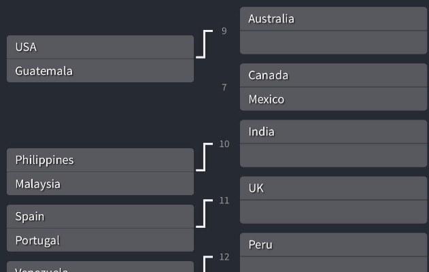Viewport: 429px width, 272px height.
Task: Click the Peru team slot
Action: (x=333, y=245)
